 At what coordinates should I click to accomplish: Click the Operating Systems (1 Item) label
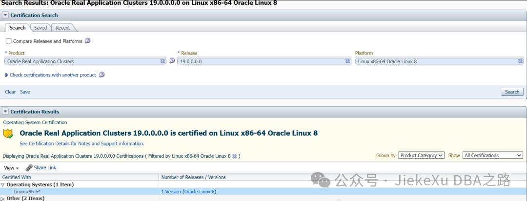pos(41,184)
